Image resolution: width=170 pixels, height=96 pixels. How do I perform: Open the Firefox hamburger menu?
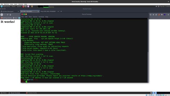168,15
